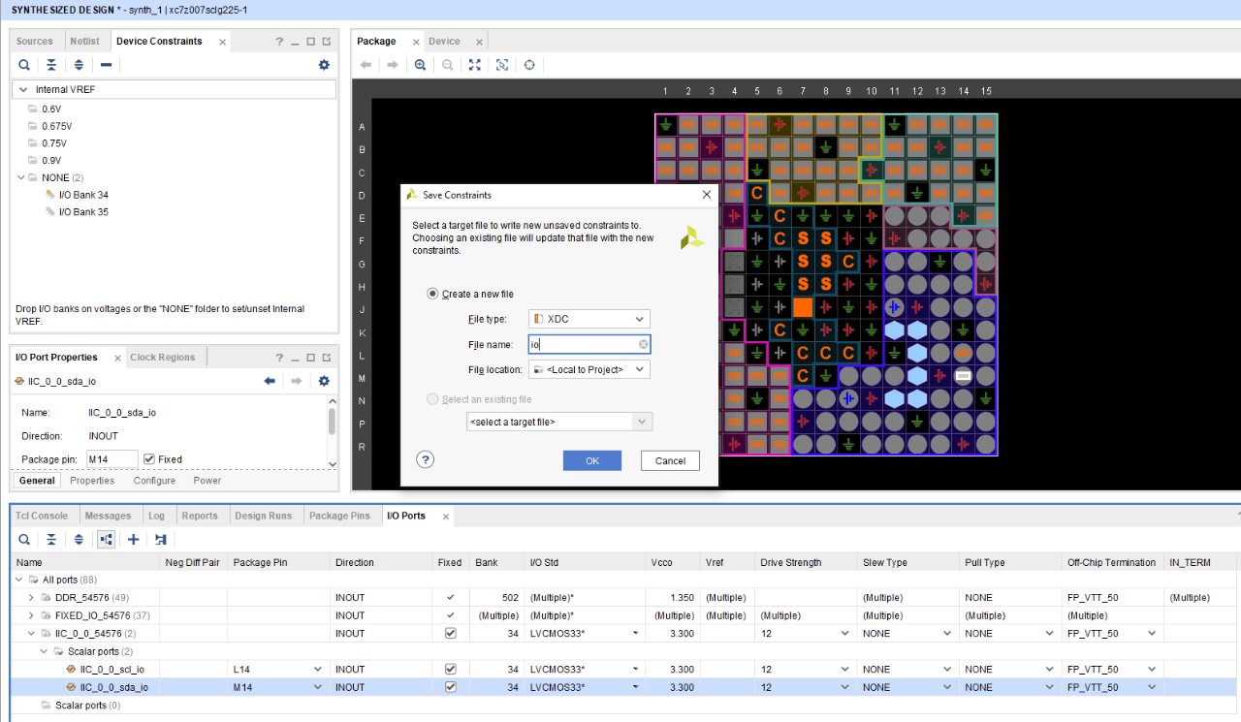Screen dimensions: 1241x722
Task: Toggle Fixed for IIC_0_0_sda_io row
Action: point(450,687)
